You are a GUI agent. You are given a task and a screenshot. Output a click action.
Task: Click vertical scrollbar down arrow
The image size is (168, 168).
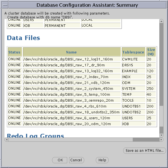[161, 135]
